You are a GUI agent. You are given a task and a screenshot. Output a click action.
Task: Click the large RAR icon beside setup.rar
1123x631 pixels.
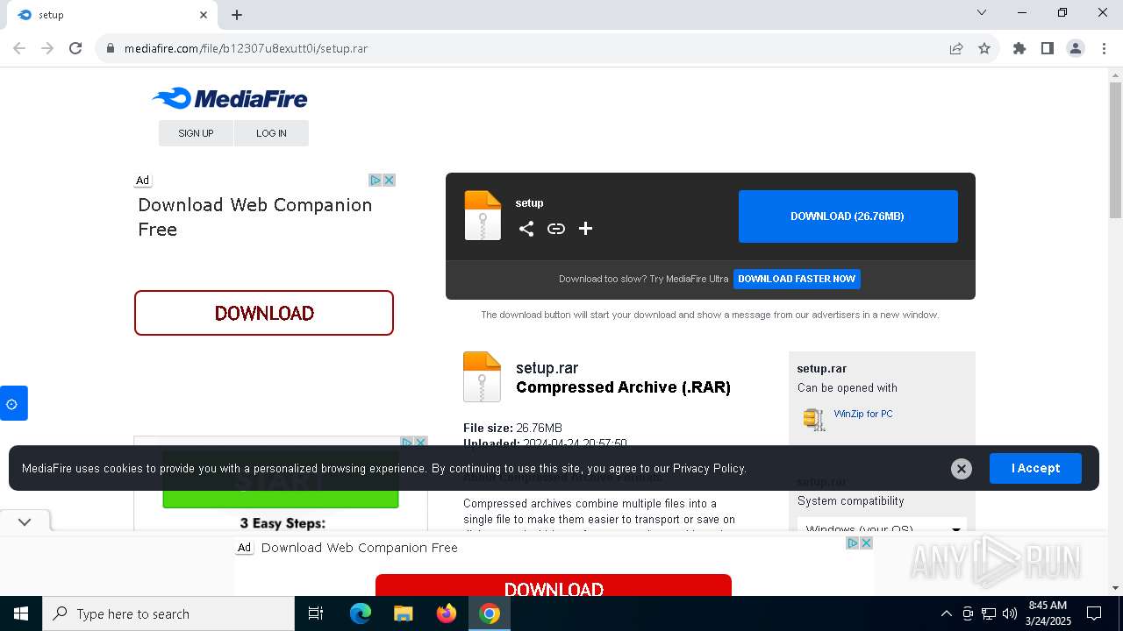point(482,377)
